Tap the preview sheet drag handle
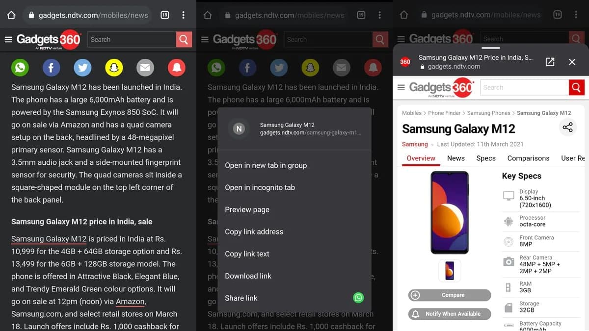Image resolution: width=589 pixels, height=331 pixels. tap(491, 48)
